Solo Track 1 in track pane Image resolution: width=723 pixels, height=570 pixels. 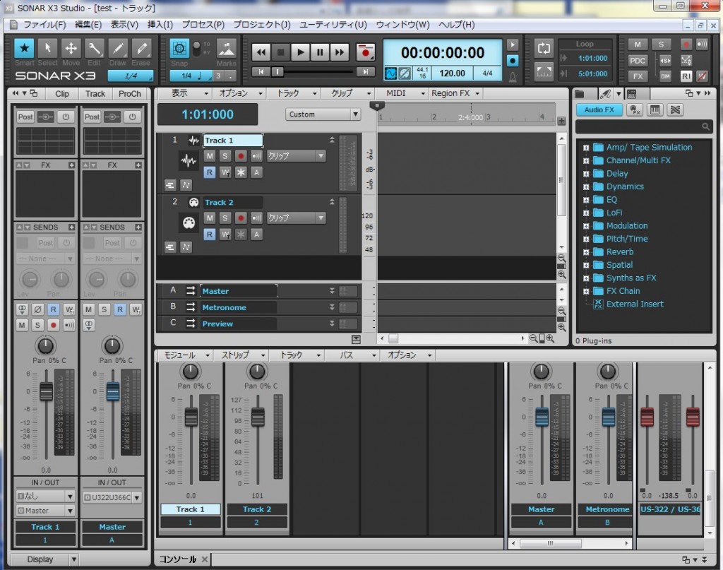[x=225, y=156]
